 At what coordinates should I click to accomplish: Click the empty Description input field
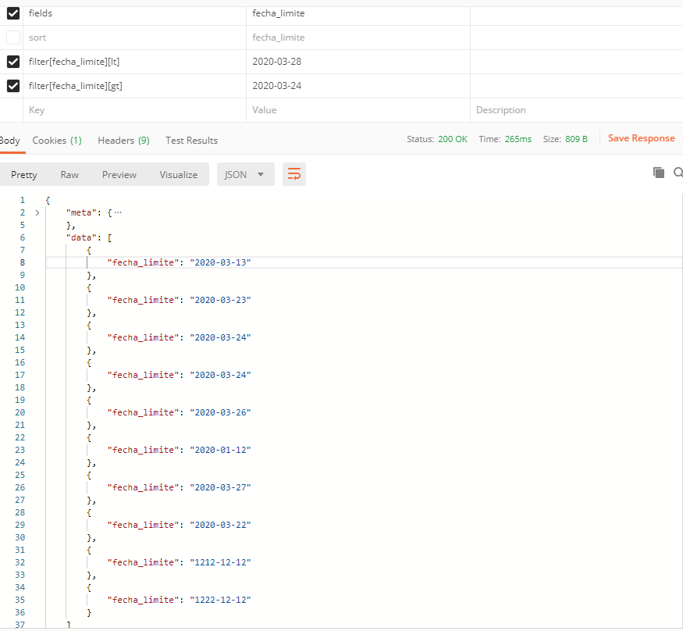click(577, 110)
